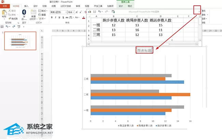Screen dimensions: 222x139
Task: Click the chart icon in data sheet toolbar
Action: click(89, 12)
